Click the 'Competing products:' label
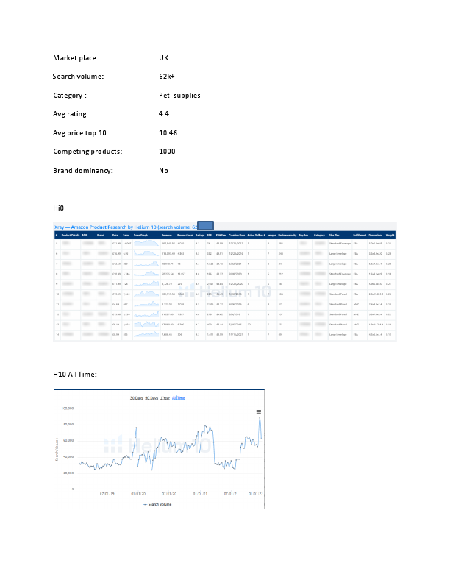Viewport: 450px width, 583px height. [x=87, y=152]
